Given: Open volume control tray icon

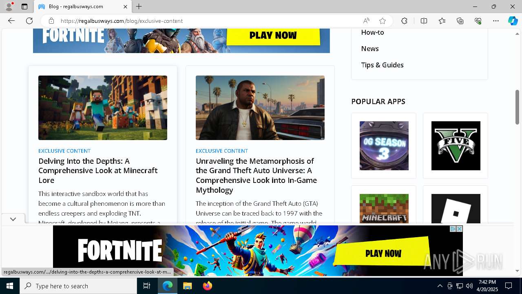Looking at the screenshot, I should click(x=469, y=286).
